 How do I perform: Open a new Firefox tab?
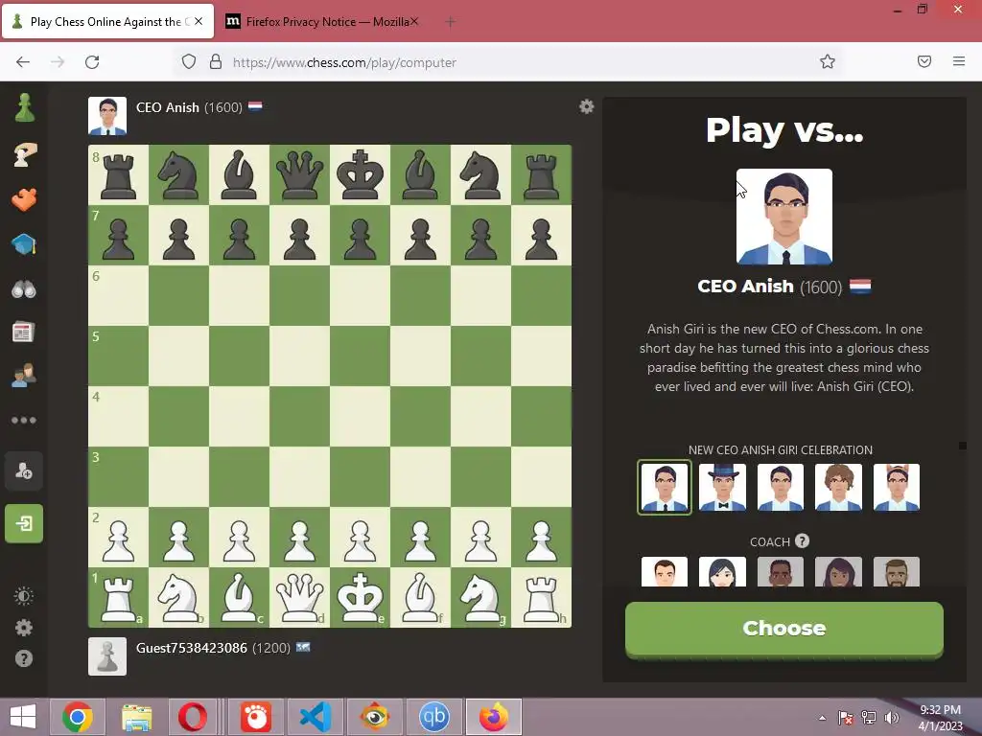pos(451,22)
